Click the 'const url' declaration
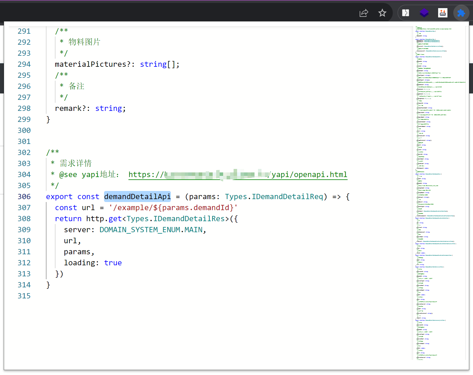Image resolution: width=473 pixels, height=375 pixels. click(x=75, y=208)
